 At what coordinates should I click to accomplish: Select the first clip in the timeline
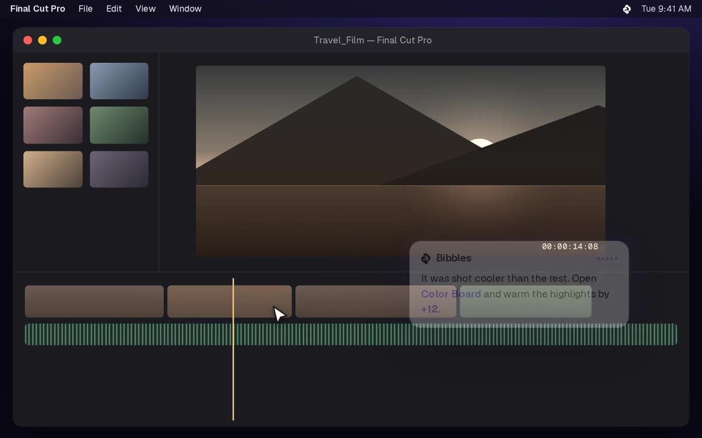pyautogui.click(x=94, y=301)
